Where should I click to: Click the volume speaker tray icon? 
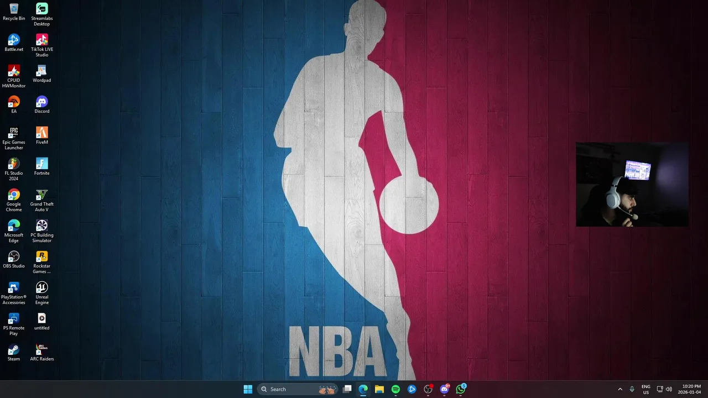coord(669,389)
